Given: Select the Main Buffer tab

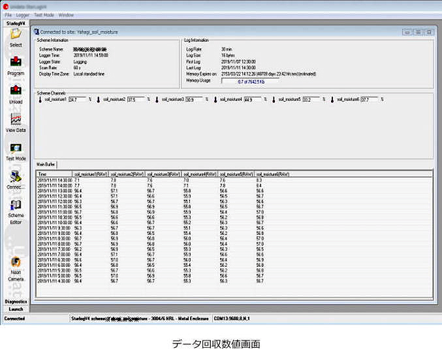Looking at the screenshot, I should pyautogui.click(x=46, y=165).
